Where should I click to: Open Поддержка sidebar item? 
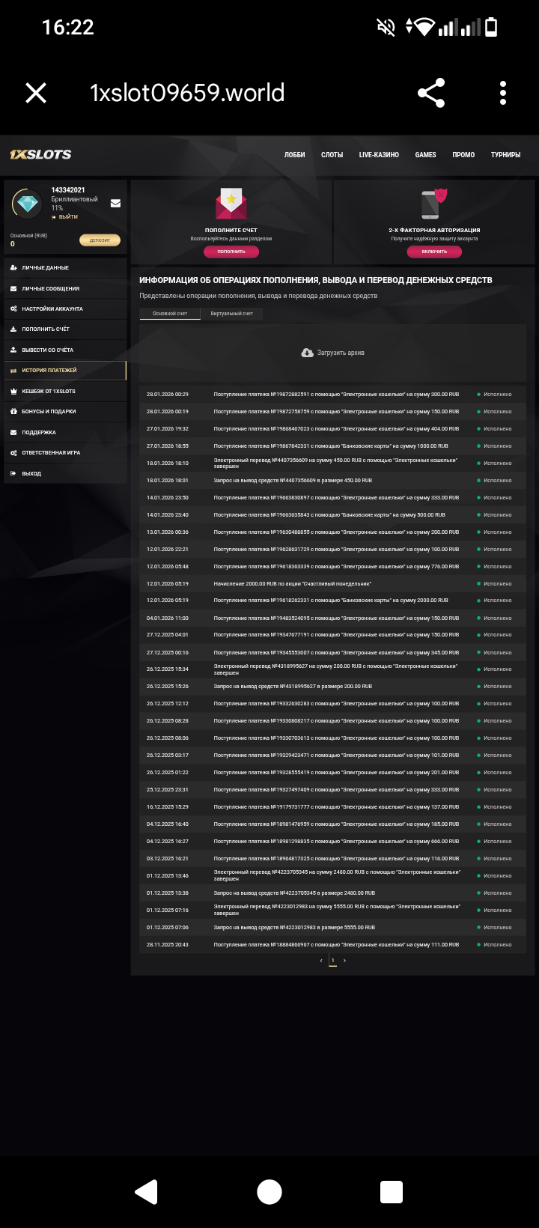point(65,432)
